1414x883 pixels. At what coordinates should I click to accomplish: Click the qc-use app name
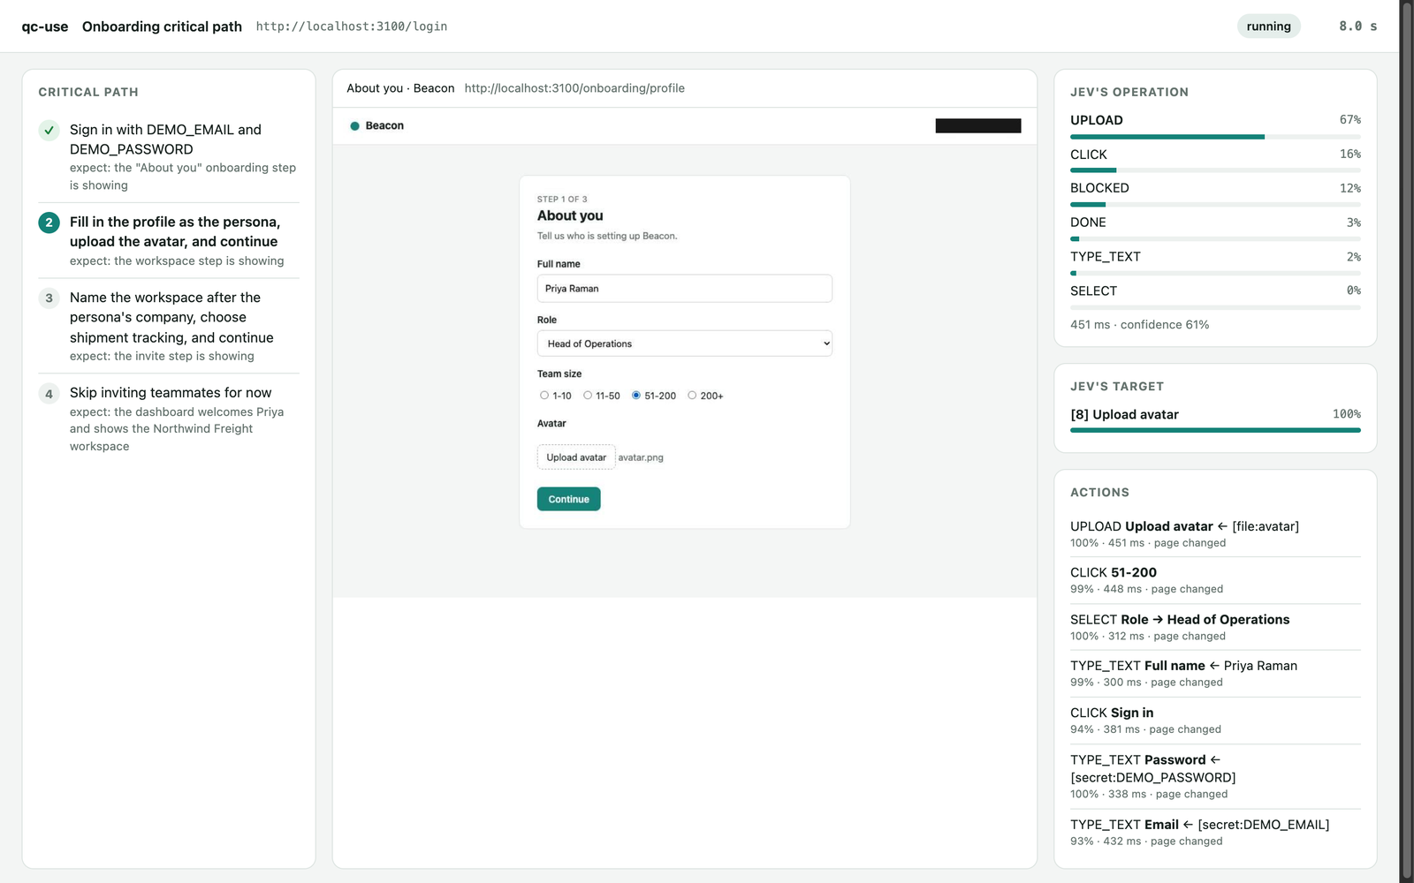[x=45, y=26]
